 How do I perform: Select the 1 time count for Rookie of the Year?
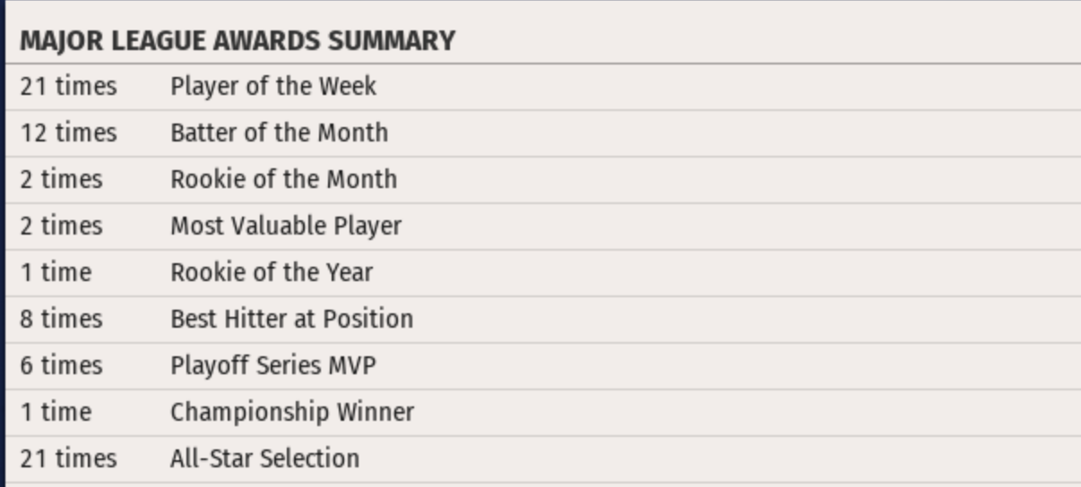point(56,272)
